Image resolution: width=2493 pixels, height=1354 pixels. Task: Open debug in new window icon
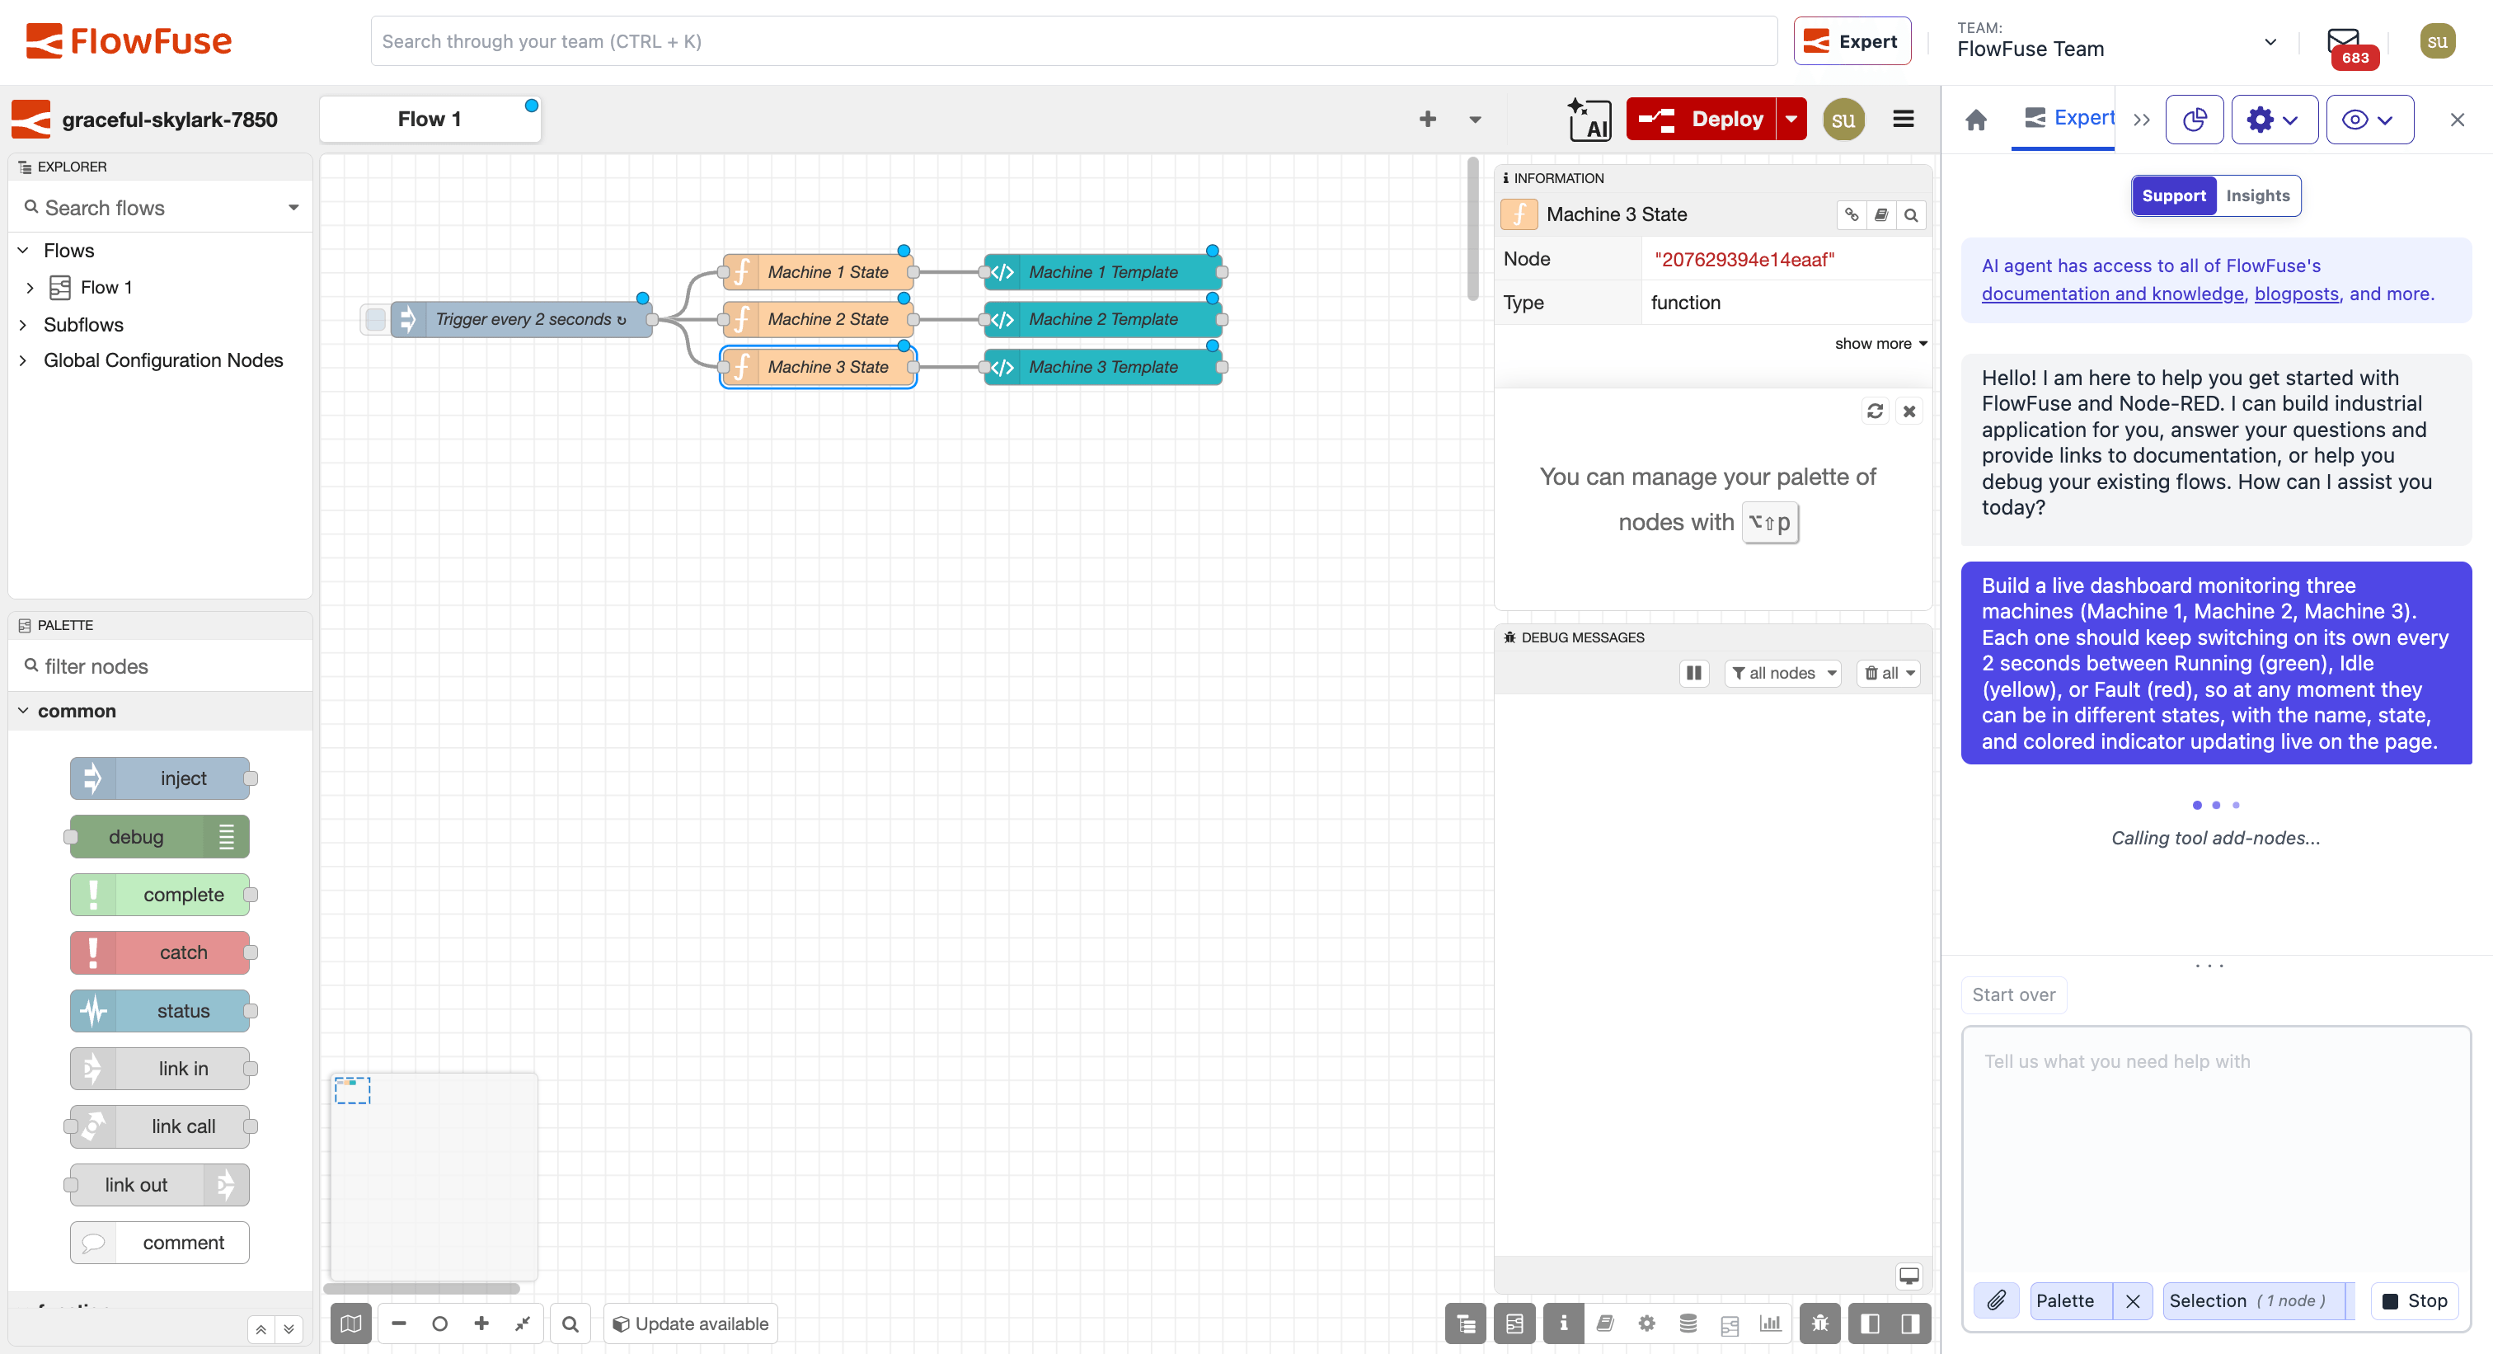[1908, 1275]
